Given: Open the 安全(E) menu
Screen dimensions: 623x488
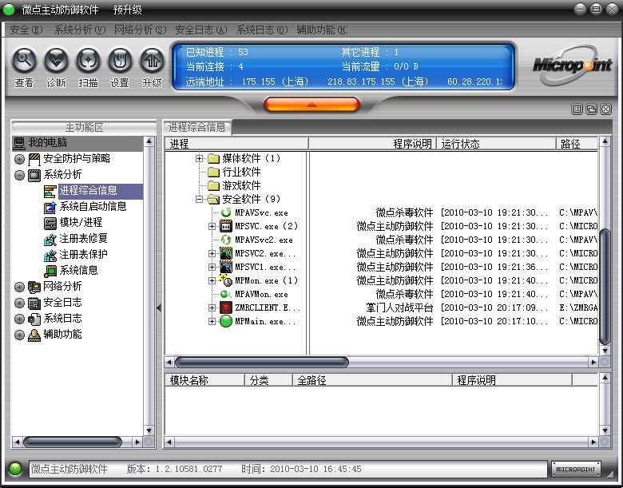Looking at the screenshot, I should [26, 30].
